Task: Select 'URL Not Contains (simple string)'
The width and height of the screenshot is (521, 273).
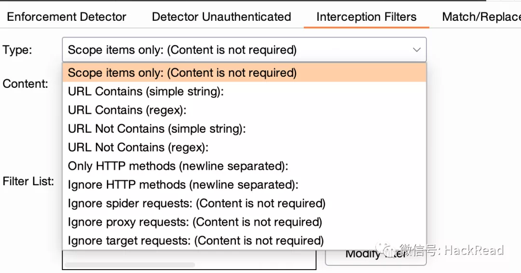Action: point(157,129)
